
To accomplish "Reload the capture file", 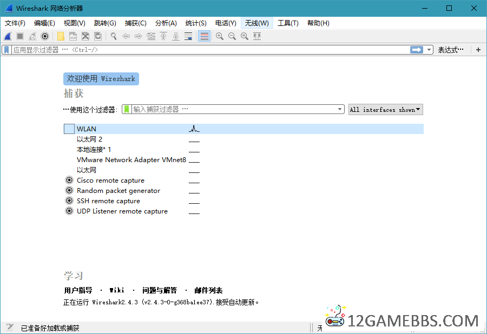I will tap(98, 36).
